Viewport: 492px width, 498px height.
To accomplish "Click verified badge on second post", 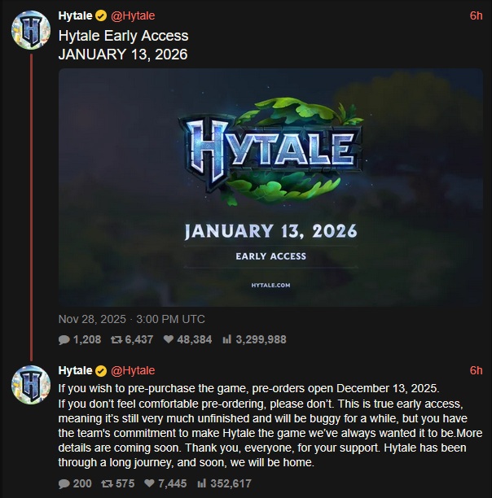I will pos(101,370).
